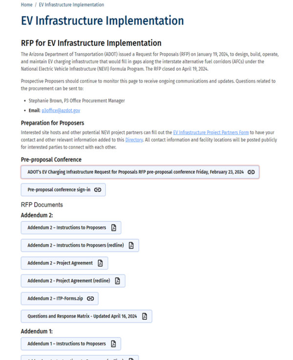Click PDF icon on Addendum 2 Project Agreement
Screen dimensions: 293x360
pos(100,263)
